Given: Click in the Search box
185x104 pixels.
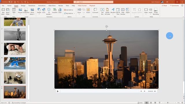Looking at the screenshot, I should [93, 2].
